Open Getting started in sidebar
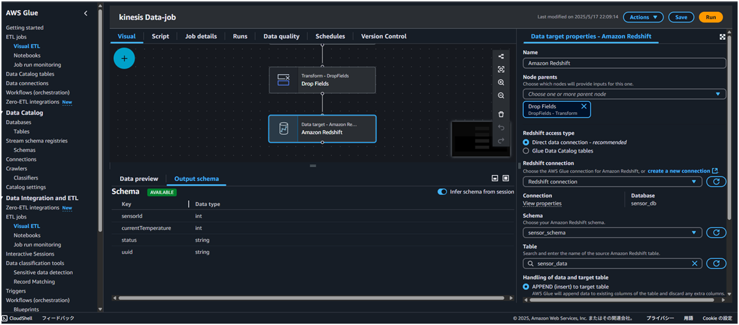 (x=25, y=28)
